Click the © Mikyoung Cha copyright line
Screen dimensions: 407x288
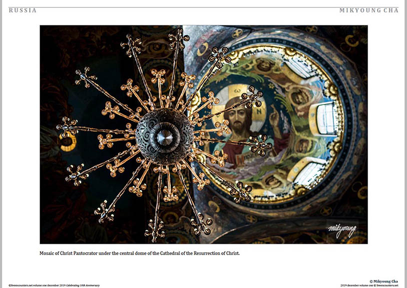click(384, 281)
